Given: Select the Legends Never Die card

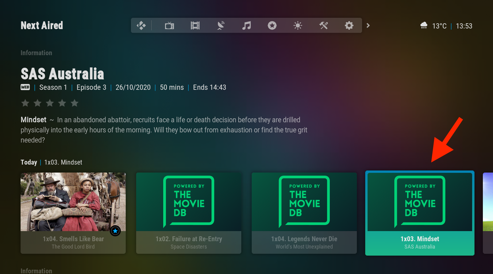Looking at the screenshot, I should pyautogui.click(x=304, y=213).
